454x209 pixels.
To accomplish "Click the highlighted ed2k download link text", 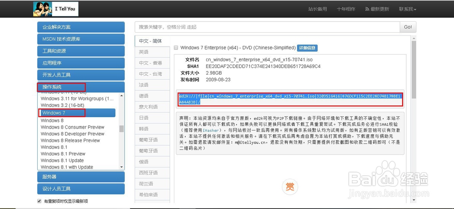I will click(291, 99).
